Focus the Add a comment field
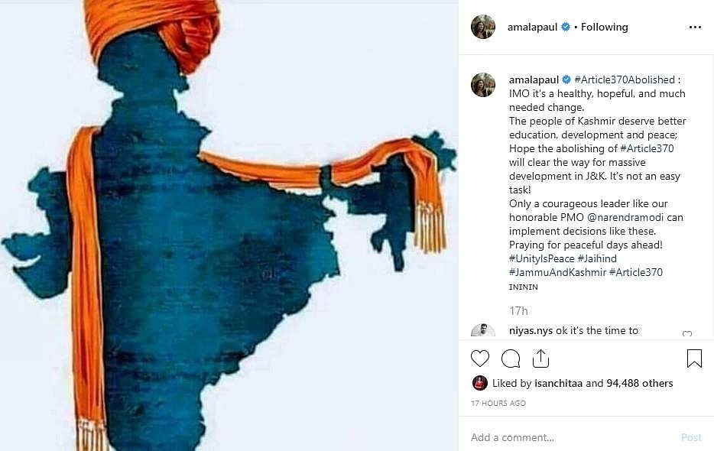 click(x=570, y=437)
